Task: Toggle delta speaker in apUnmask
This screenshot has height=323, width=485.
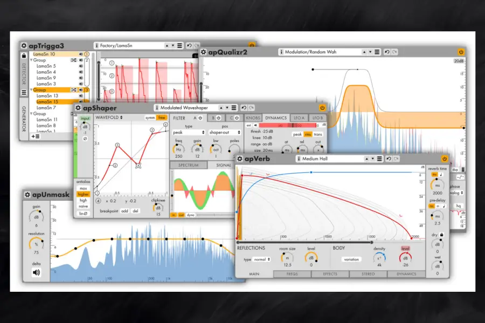Action: pos(36,272)
